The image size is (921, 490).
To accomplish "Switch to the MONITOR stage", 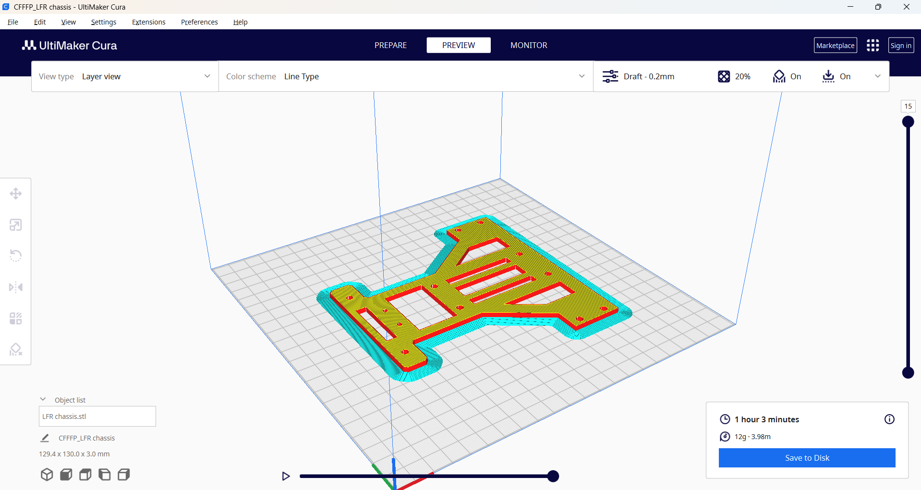I will coord(529,45).
